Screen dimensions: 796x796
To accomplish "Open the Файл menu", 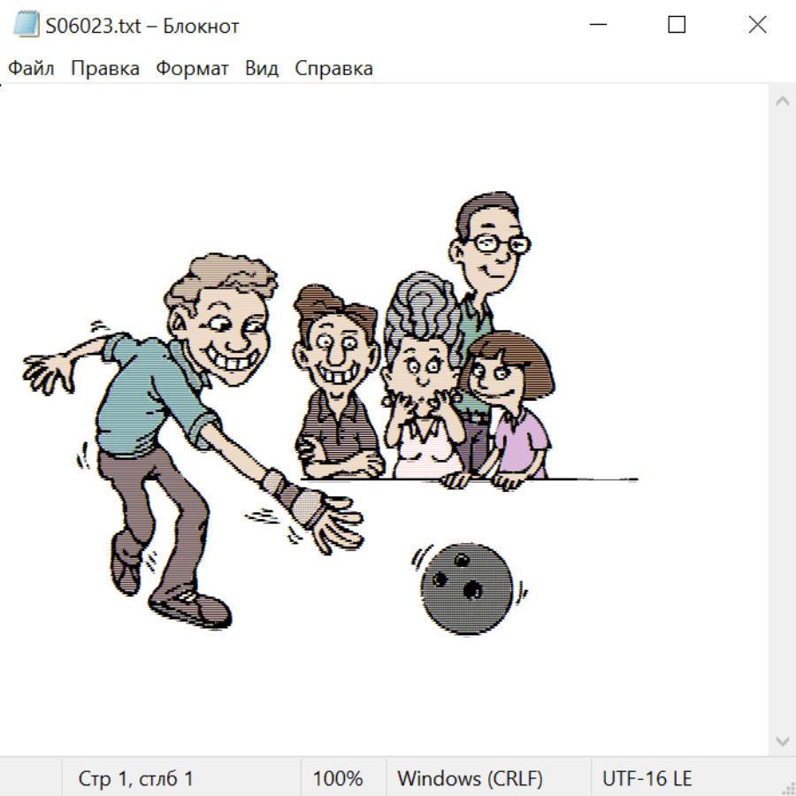I will pyautogui.click(x=31, y=69).
